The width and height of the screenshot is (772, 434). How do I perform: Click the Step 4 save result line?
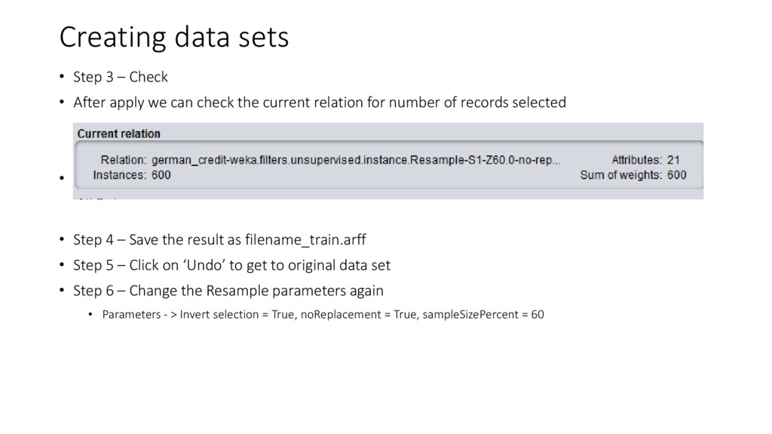[219, 240]
